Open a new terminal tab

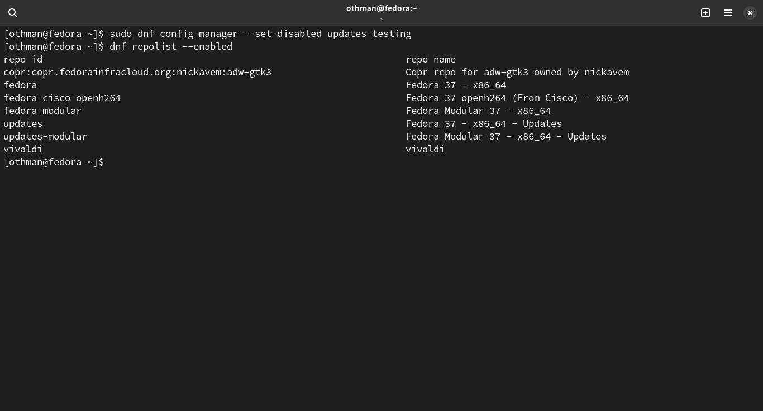coord(705,13)
